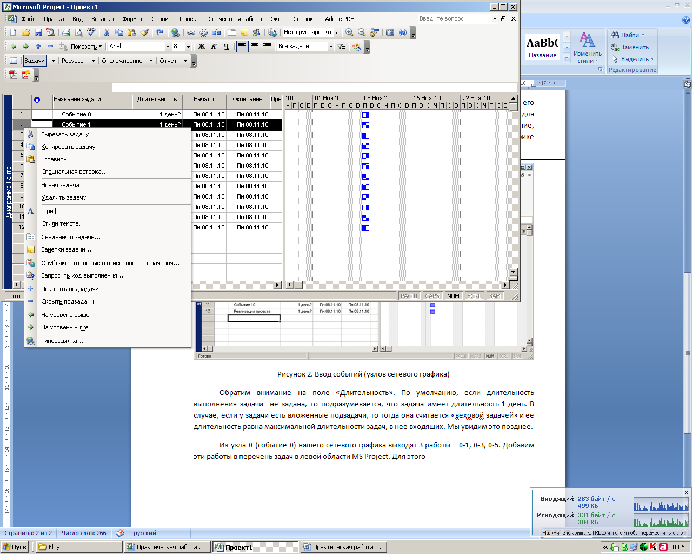Click the Undo arrow icon
This screenshot has height=554, width=692.
coord(159,32)
